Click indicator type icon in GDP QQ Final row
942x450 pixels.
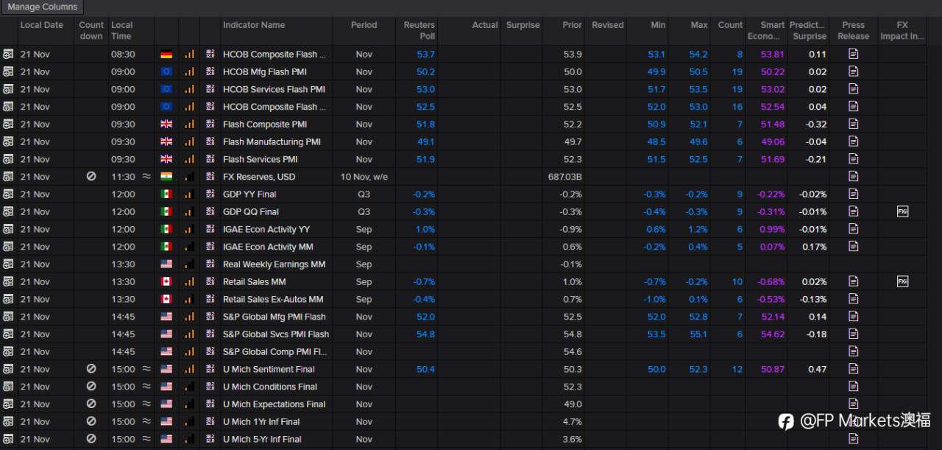(210, 211)
